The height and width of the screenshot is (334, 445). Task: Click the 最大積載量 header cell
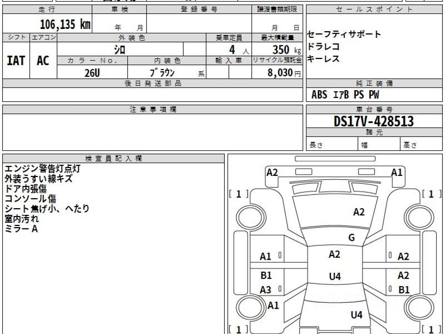277,37
